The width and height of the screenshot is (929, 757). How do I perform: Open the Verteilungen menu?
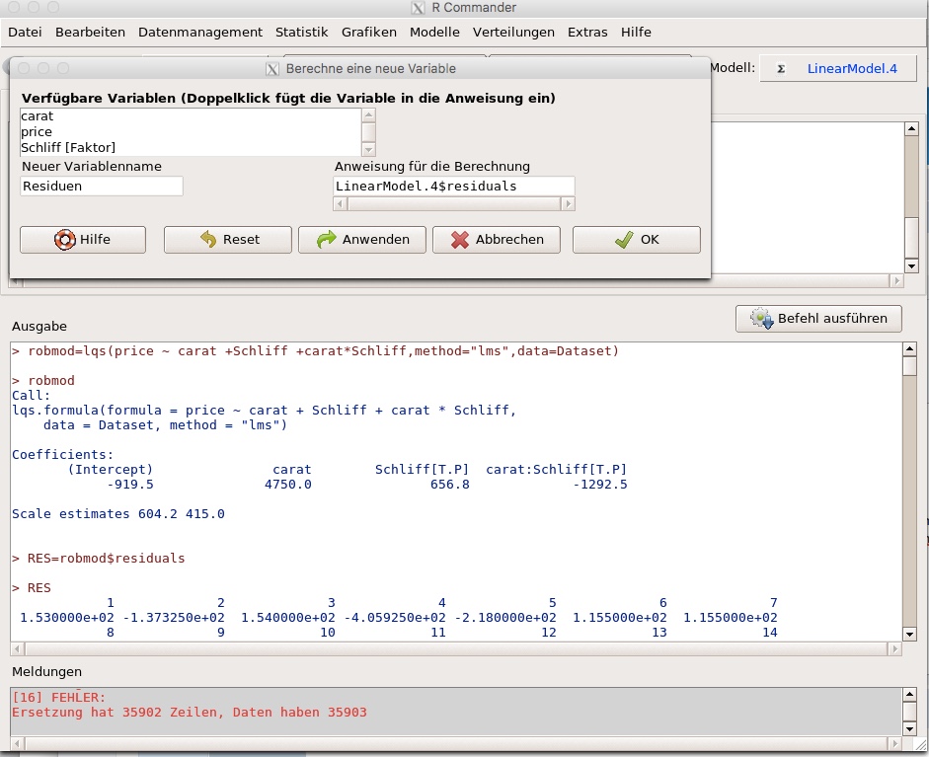(x=513, y=32)
